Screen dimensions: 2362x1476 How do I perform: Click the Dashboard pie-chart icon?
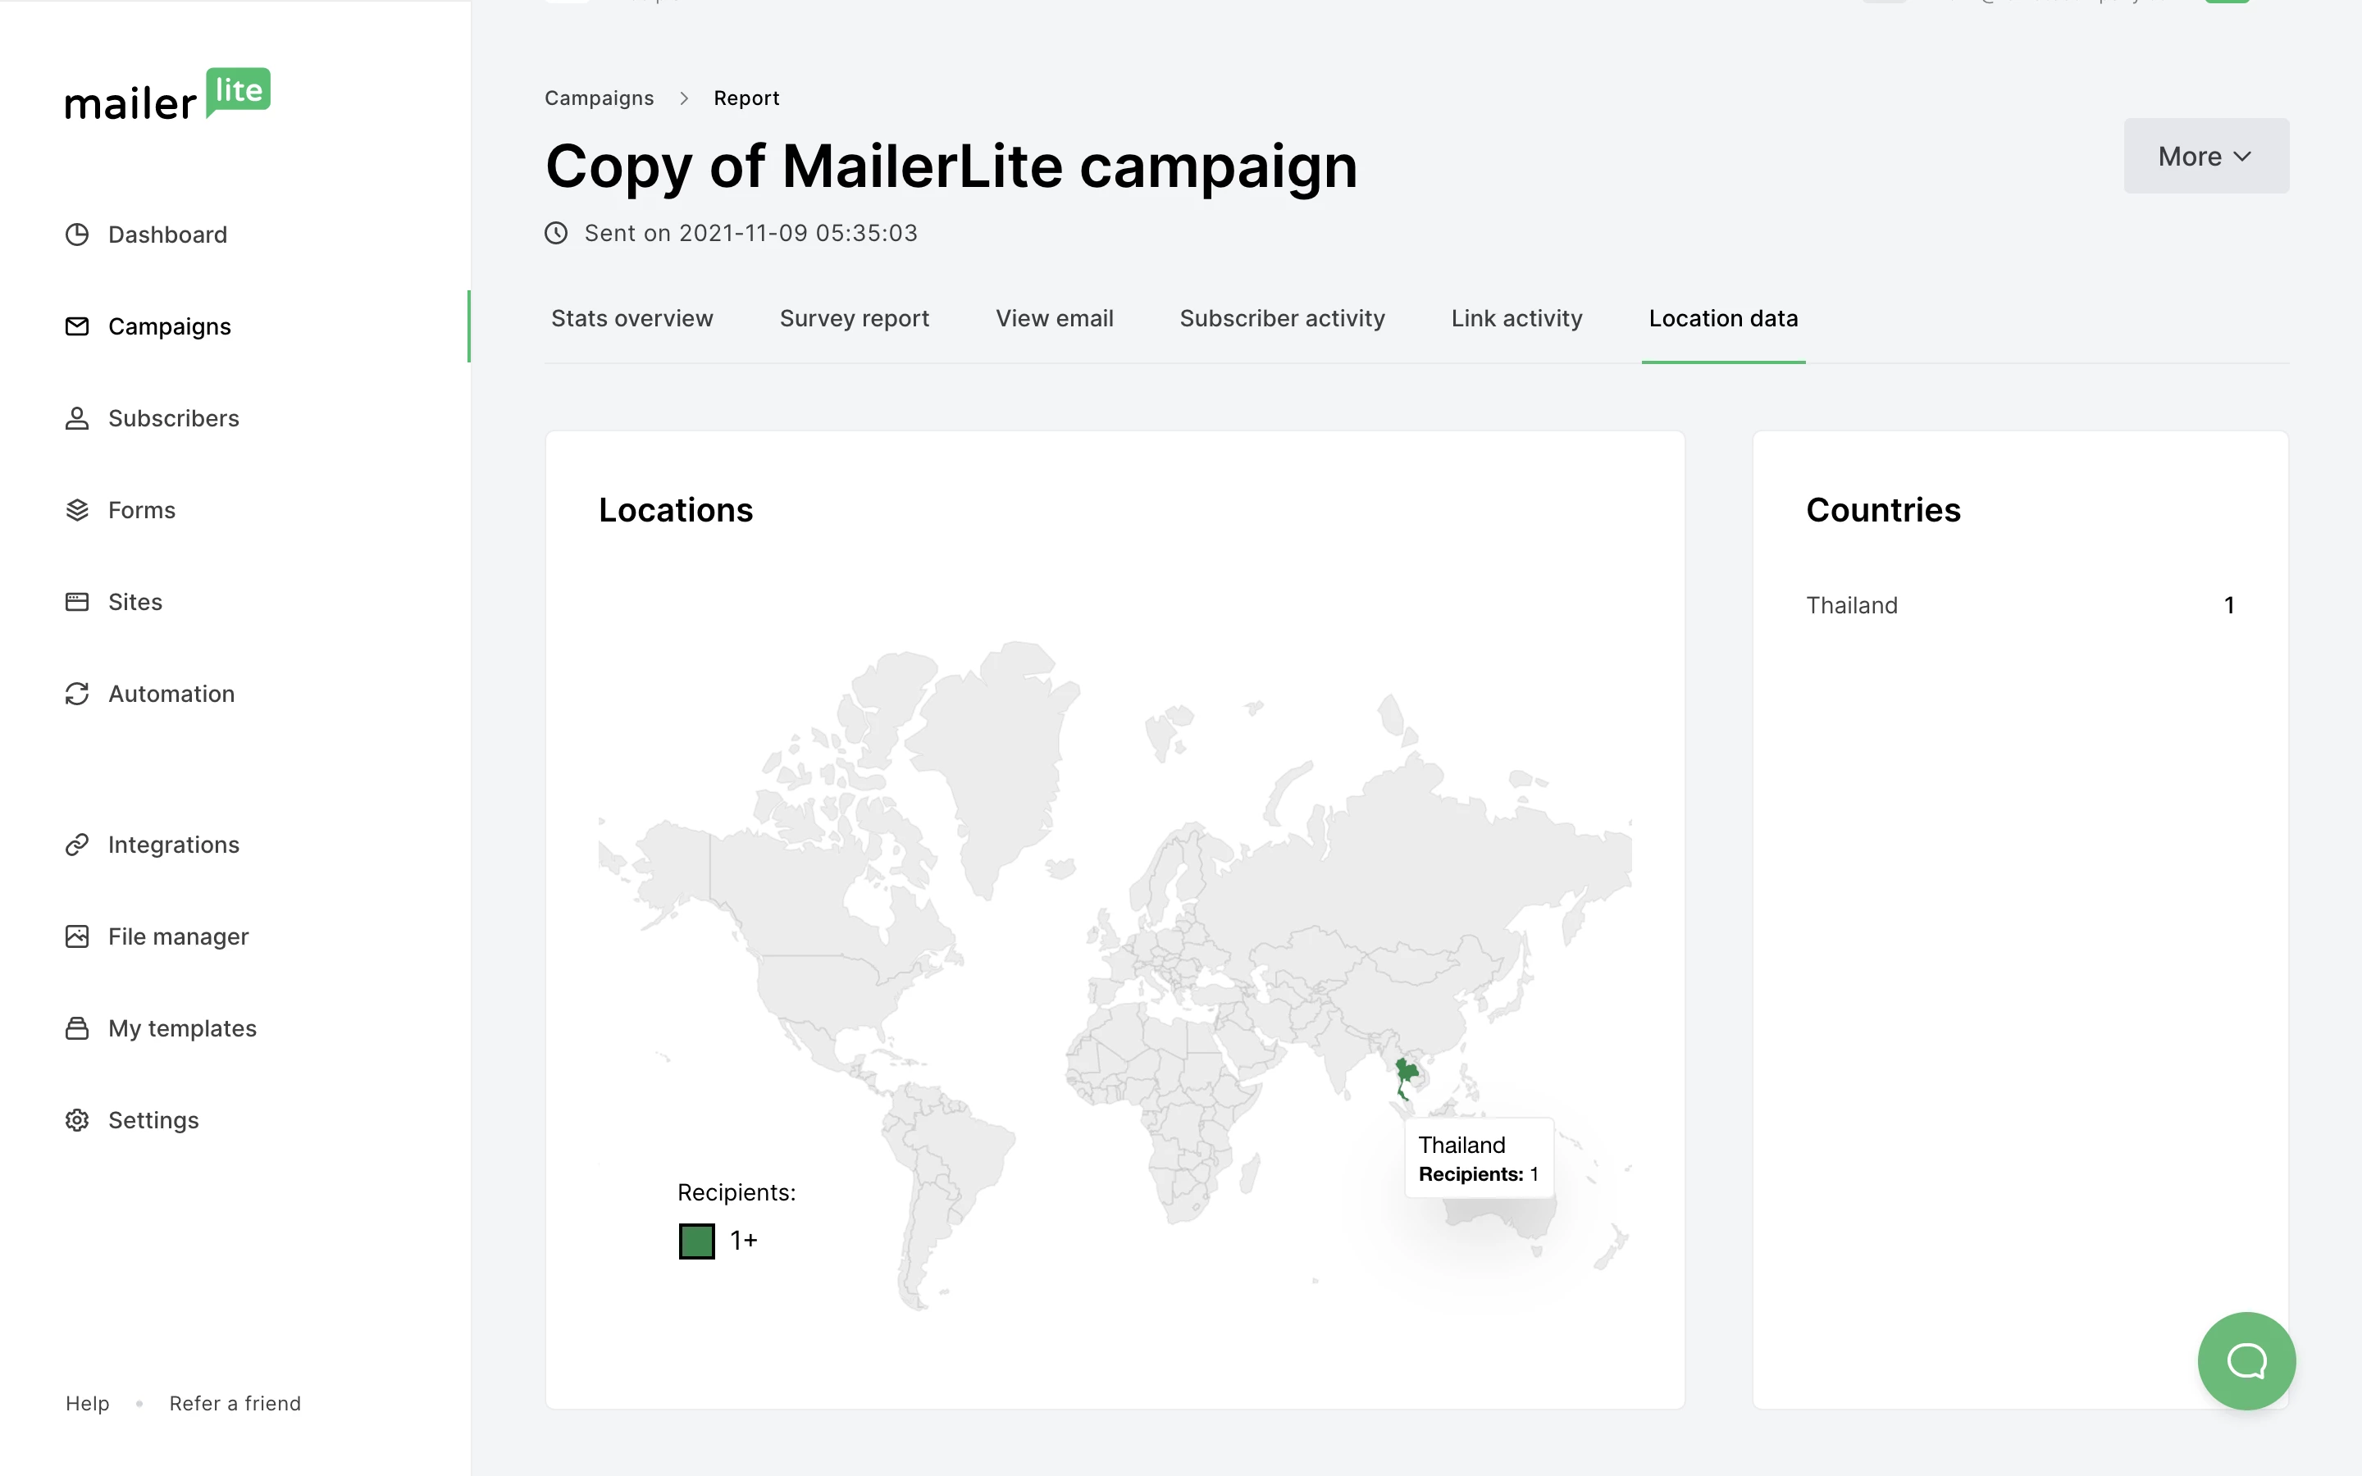[77, 235]
